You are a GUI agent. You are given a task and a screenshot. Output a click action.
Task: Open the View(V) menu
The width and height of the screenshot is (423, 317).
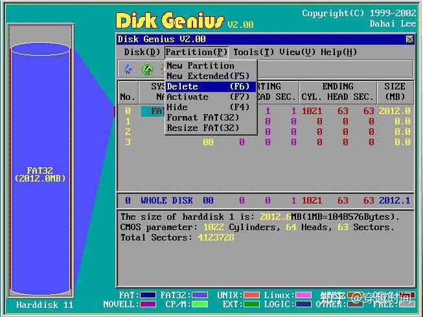297,52
